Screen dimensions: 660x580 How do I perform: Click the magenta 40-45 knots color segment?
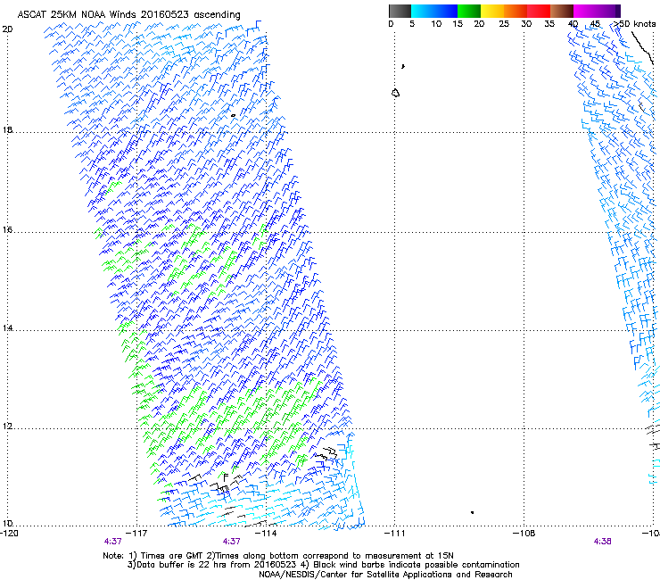[585, 11]
